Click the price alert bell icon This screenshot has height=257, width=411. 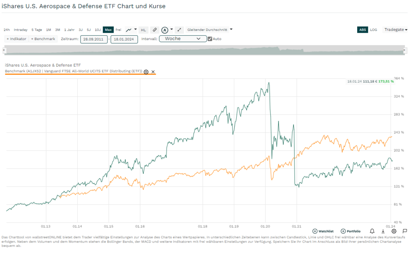click(x=372, y=231)
